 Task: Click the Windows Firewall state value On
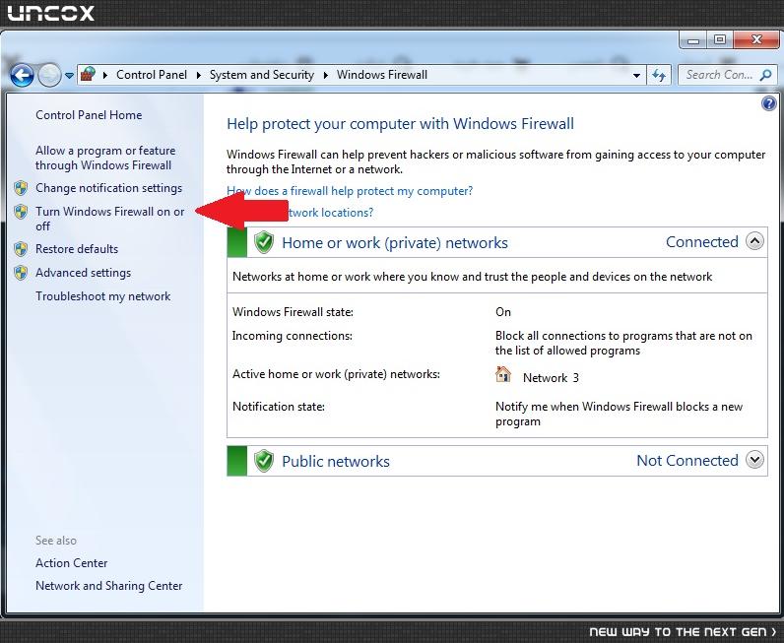[x=503, y=312]
